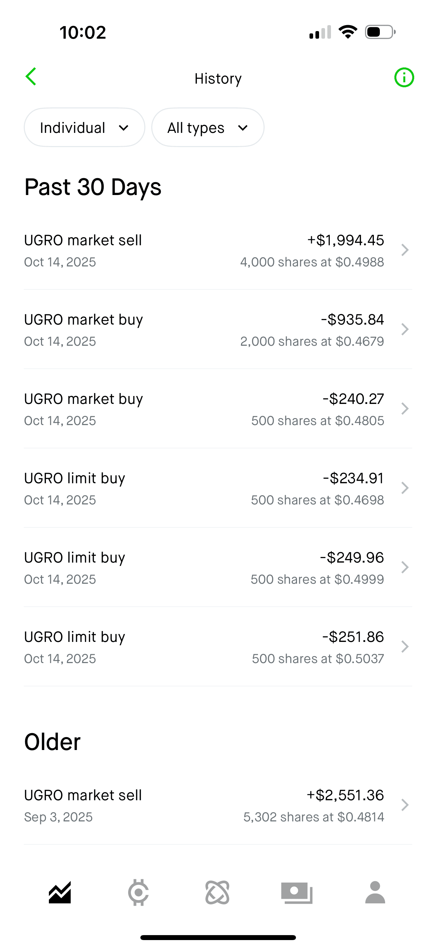
Task: Tap the green back arrow icon
Action: 31,77
